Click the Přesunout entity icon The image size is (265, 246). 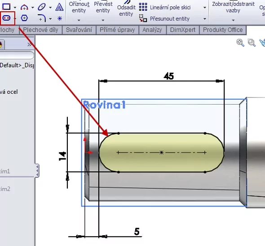click(143, 18)
